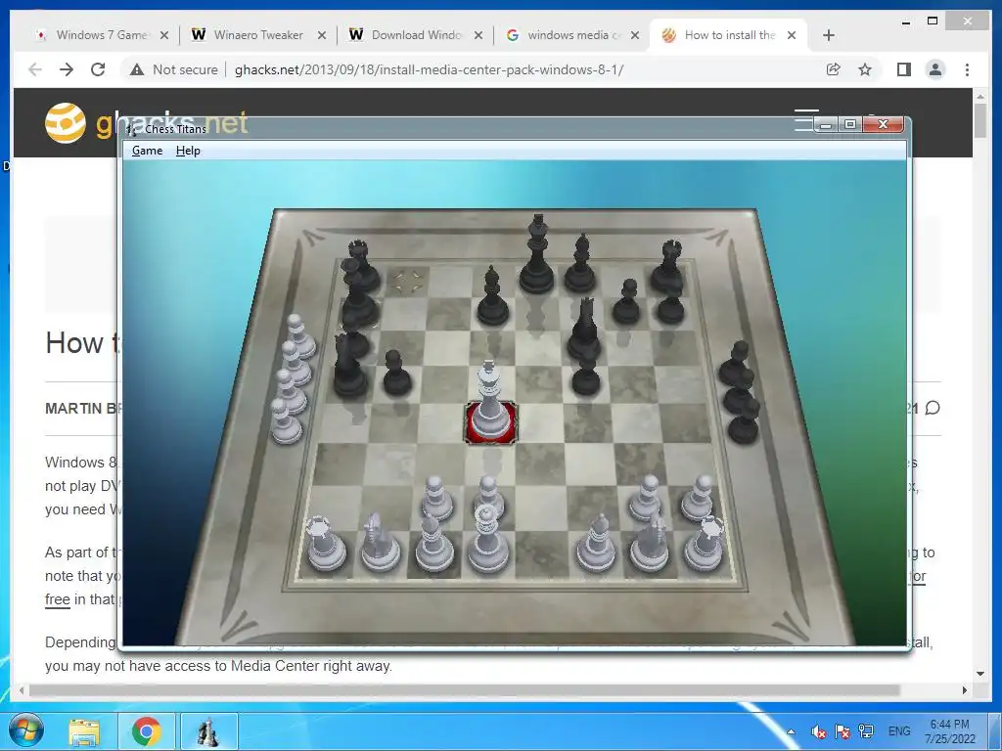Click the black pawn directly below the black queen

coord(585,375)
